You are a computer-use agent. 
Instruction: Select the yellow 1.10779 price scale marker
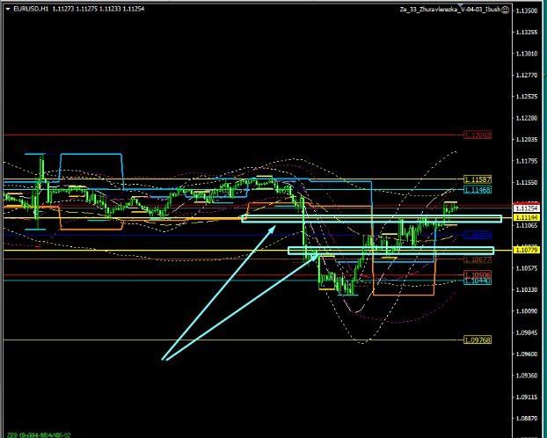coord(526,251)
